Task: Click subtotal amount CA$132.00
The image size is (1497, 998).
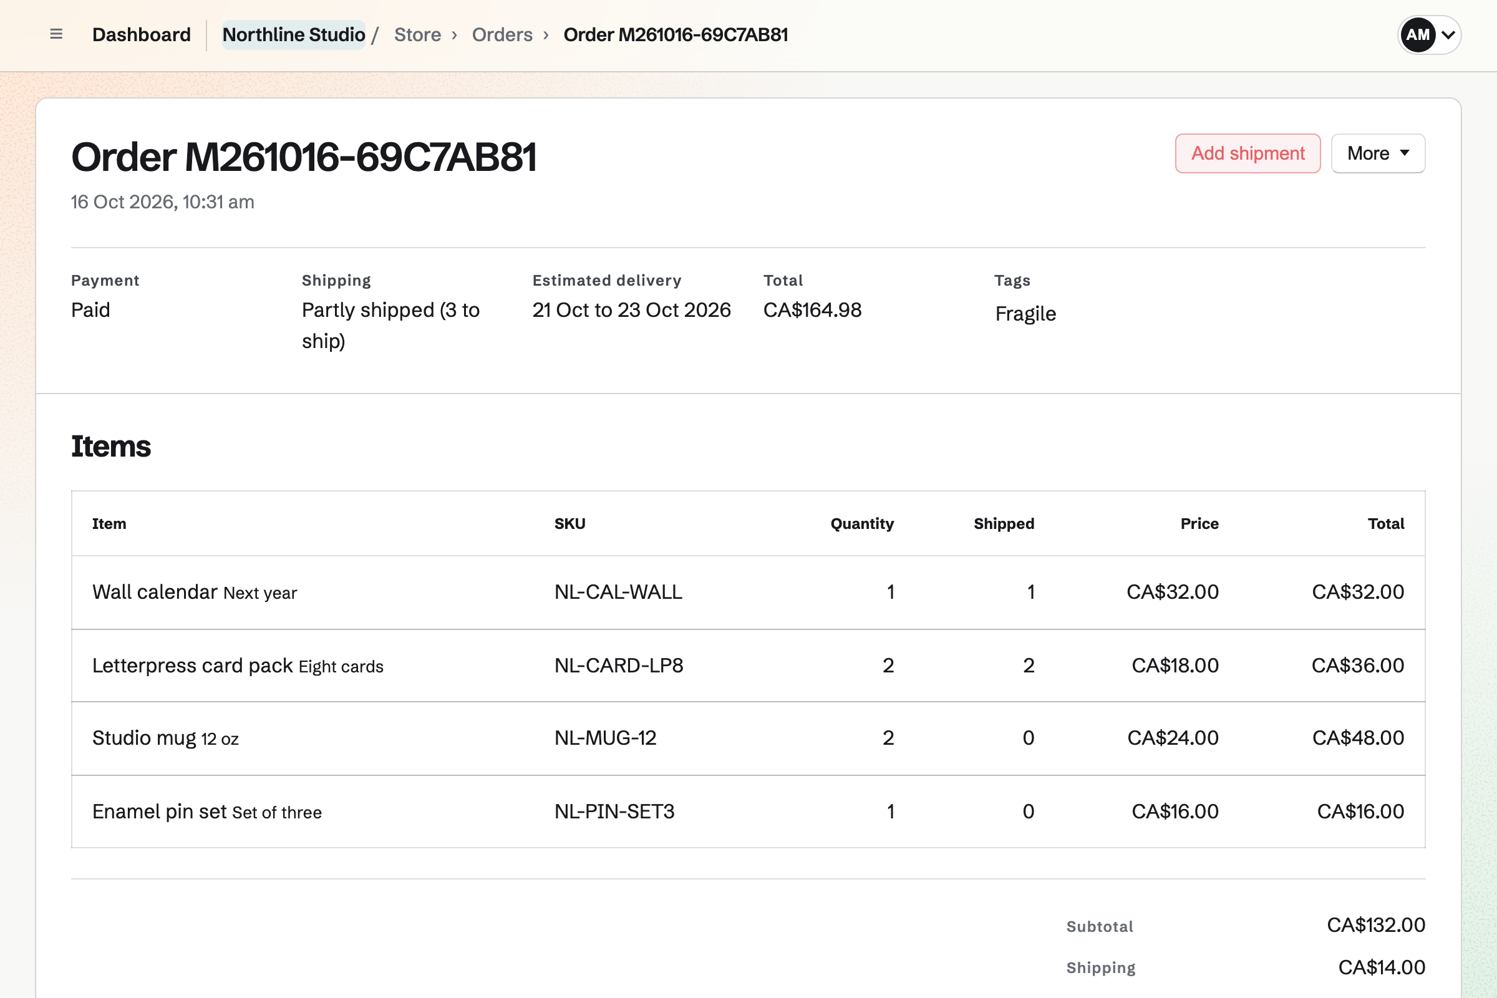Action: [1375, 925]
